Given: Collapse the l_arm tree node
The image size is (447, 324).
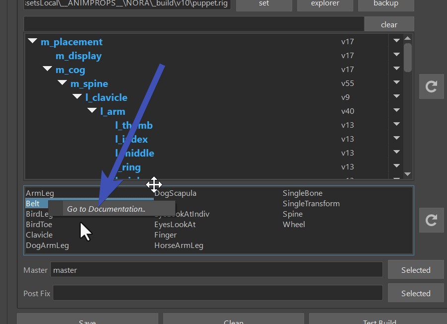Looking at the screenshot, I should [92, 111].
